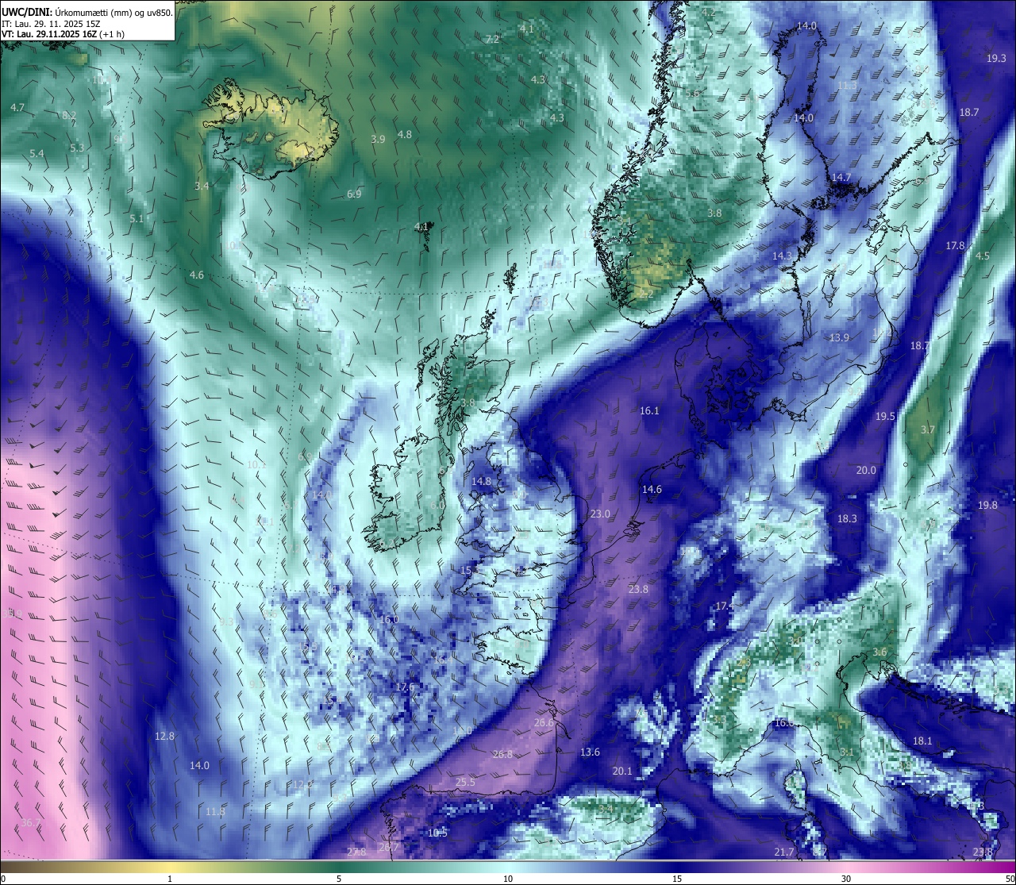Click the 17.4 value label
The image size is (1016, 885).
[725, 606]
